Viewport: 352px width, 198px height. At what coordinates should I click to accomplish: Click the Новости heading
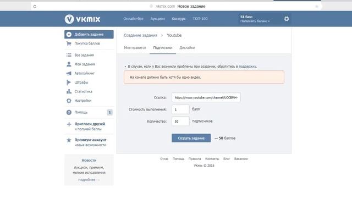coord(89,160)
